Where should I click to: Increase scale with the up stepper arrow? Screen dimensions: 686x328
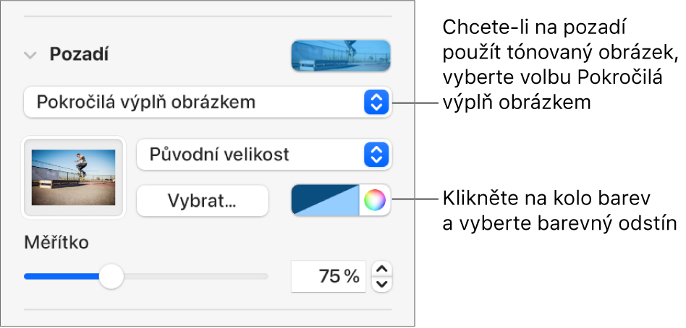(x=383, y=269)
